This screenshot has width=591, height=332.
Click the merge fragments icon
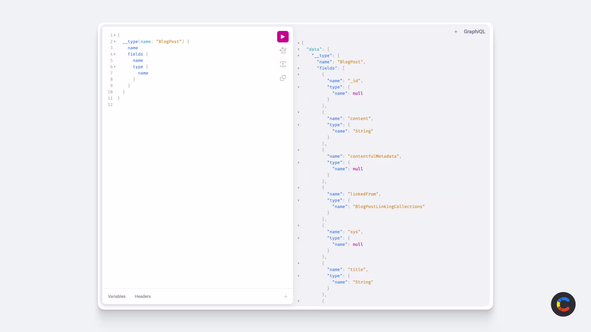283,64
